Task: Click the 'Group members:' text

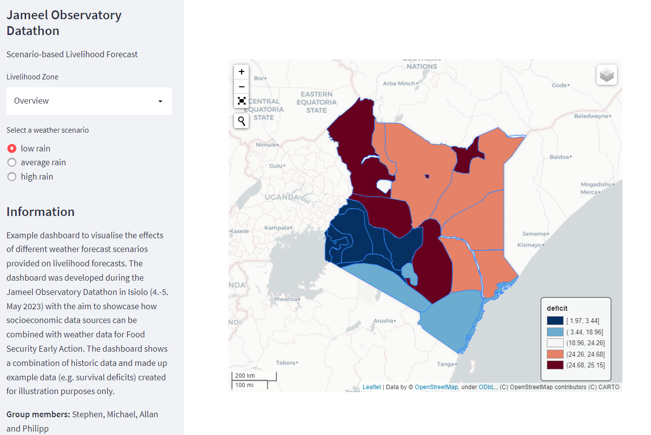Action: point(38,414)
